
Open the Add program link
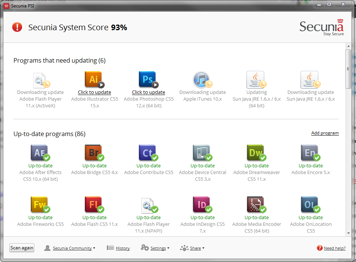(x=325, y=133)
